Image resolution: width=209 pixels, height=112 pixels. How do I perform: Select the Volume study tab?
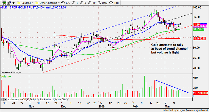point(14,99)
